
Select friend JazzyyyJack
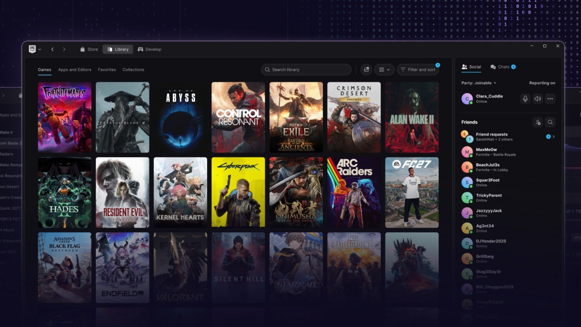508,213
